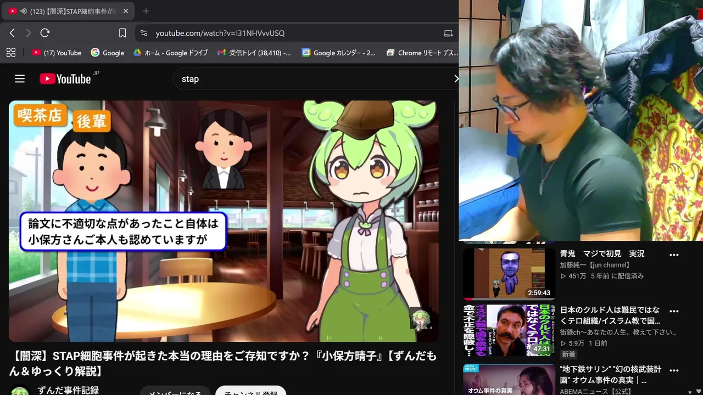The width and height of the screenshot is (703, 395).
Task: Open more options for 地下鉄サリン video
Action: click(674, 370)
